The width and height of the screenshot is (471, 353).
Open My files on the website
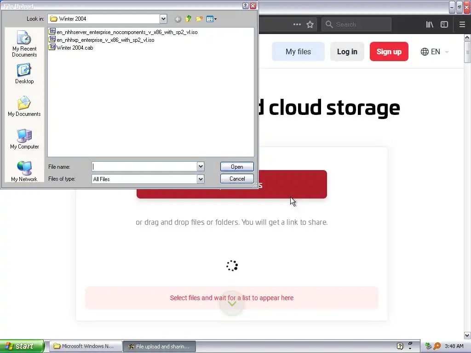tap(298, 51)
